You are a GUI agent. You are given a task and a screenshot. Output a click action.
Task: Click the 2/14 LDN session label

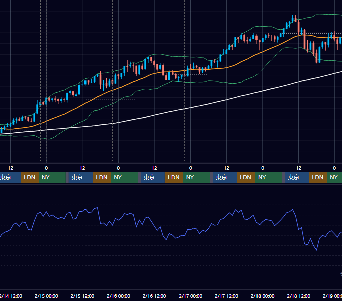30,177
